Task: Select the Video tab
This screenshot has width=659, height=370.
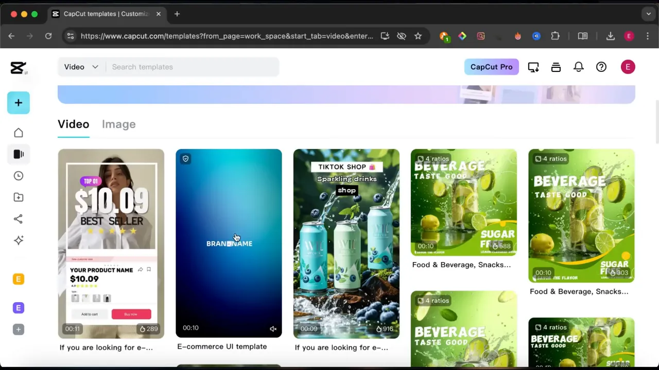Action: (x=73, y=124)
